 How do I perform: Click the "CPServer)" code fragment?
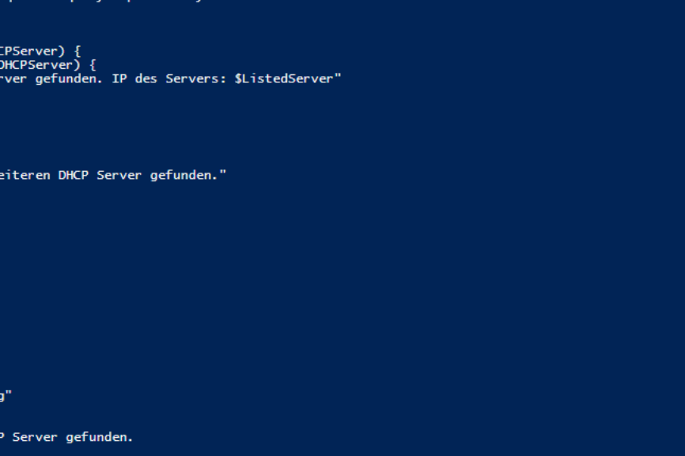[x=32, y=51]
